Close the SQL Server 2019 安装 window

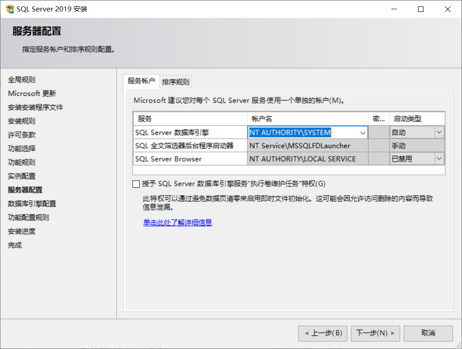[x=448, y=9]
